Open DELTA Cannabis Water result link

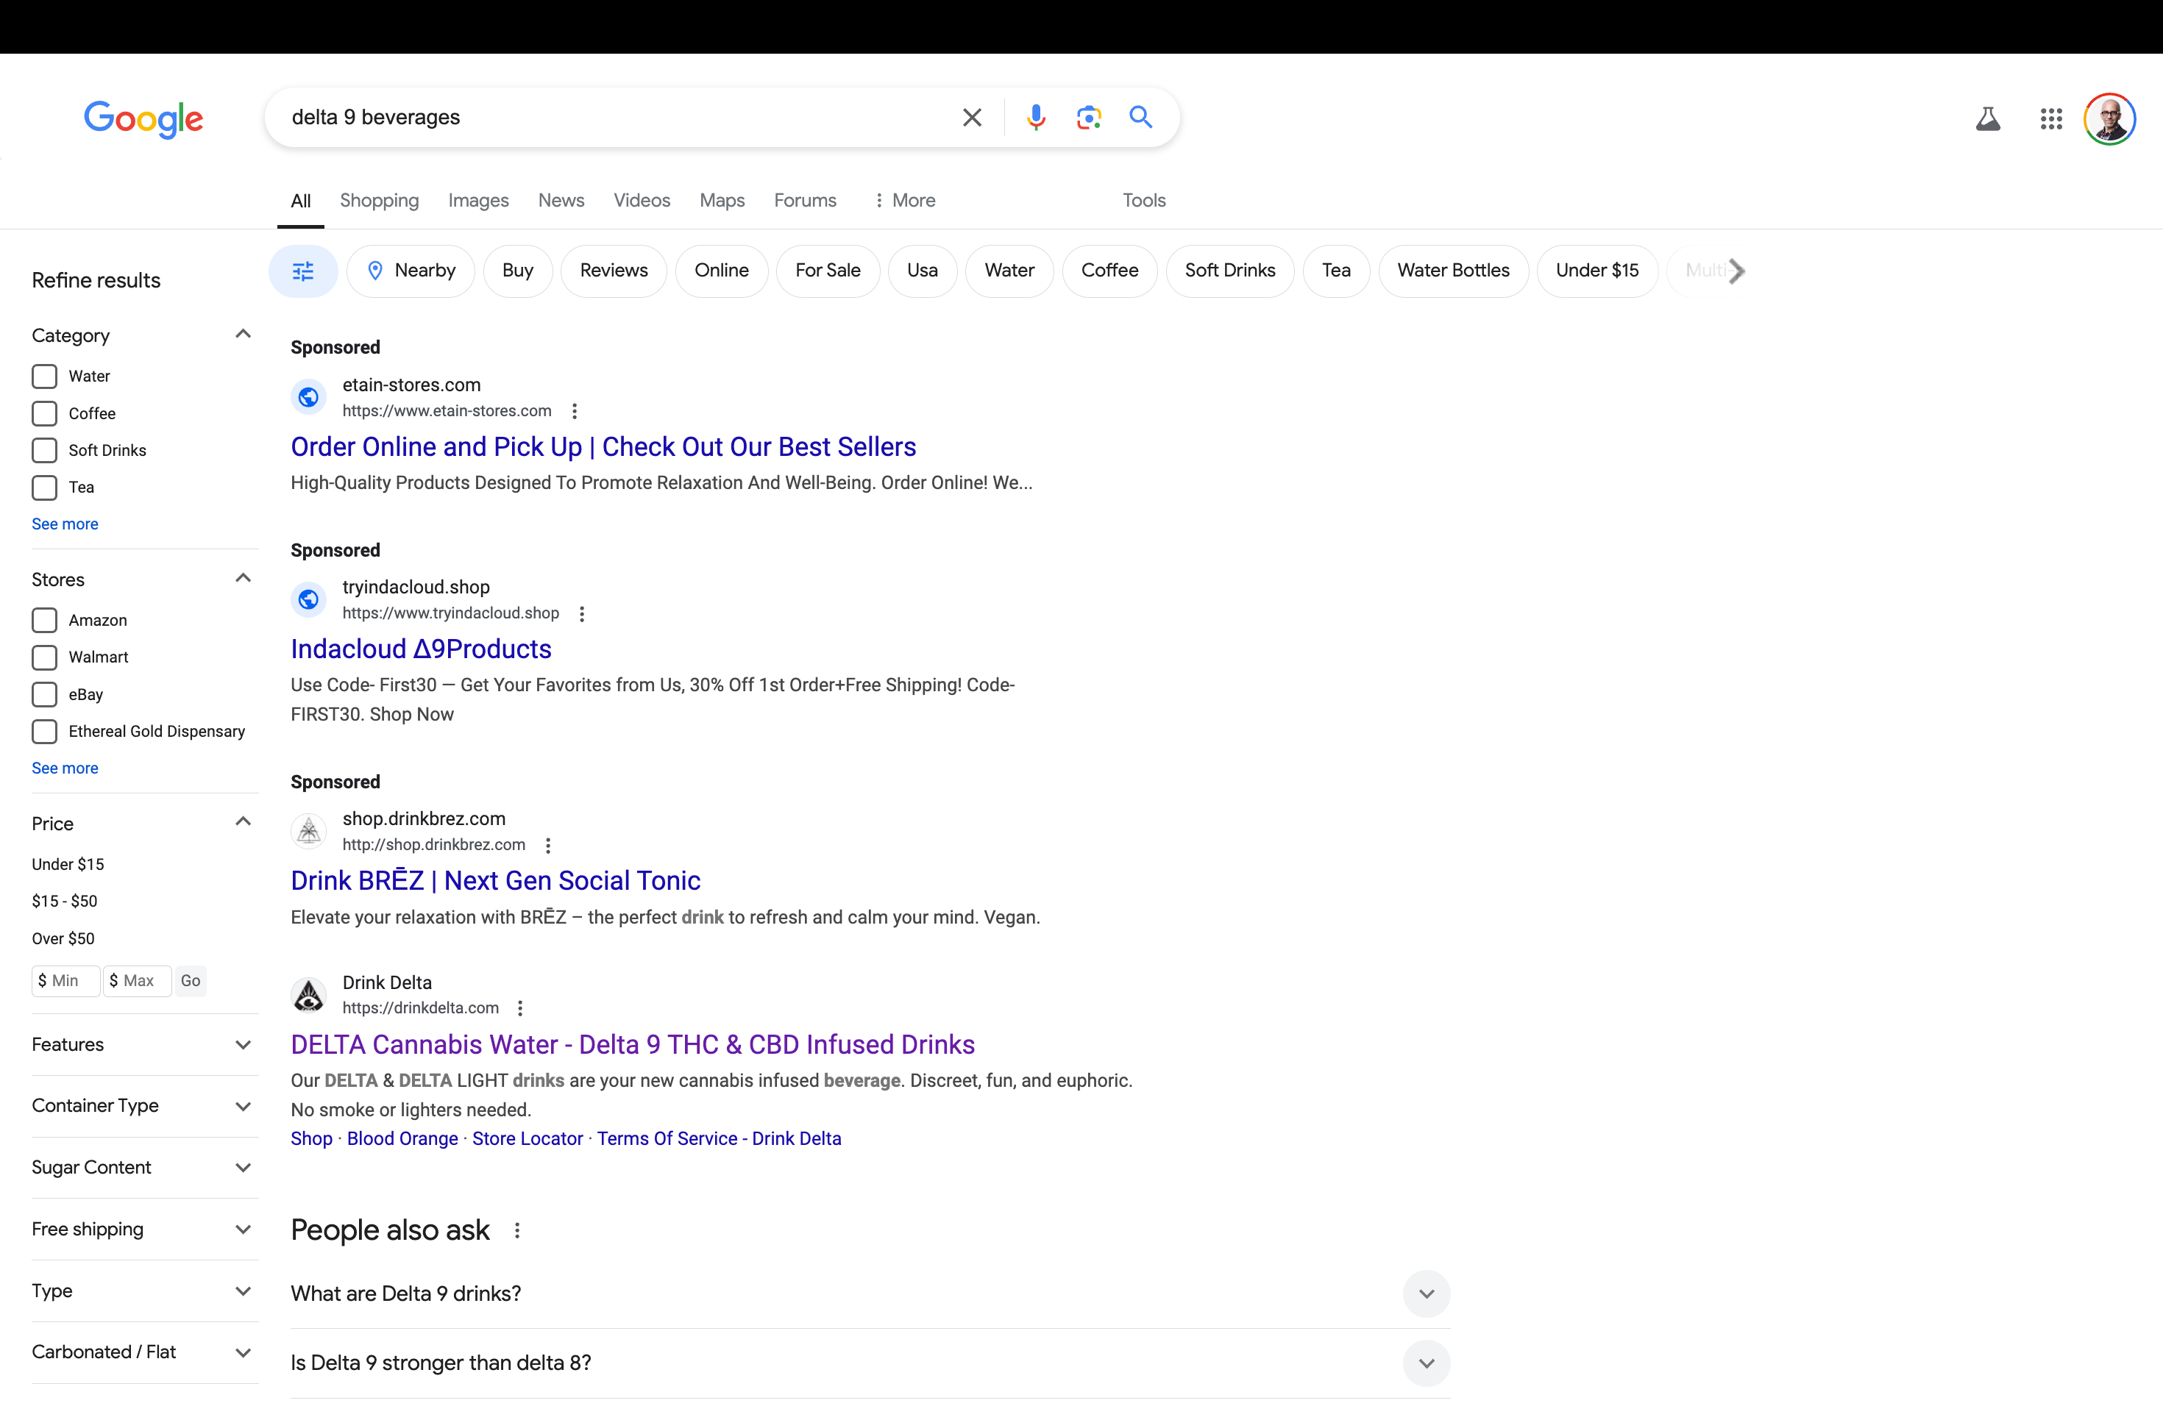pos(633,1044)
